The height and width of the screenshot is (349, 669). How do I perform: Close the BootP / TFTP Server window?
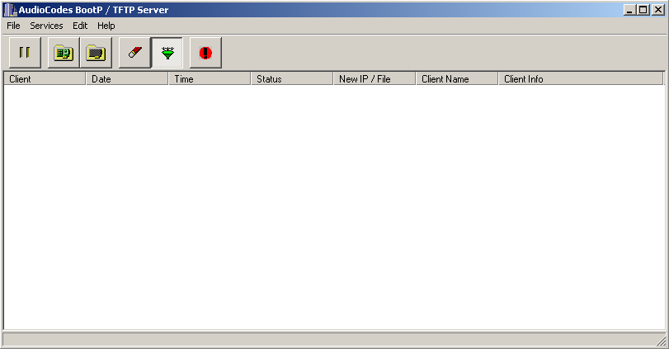(658, 10)
